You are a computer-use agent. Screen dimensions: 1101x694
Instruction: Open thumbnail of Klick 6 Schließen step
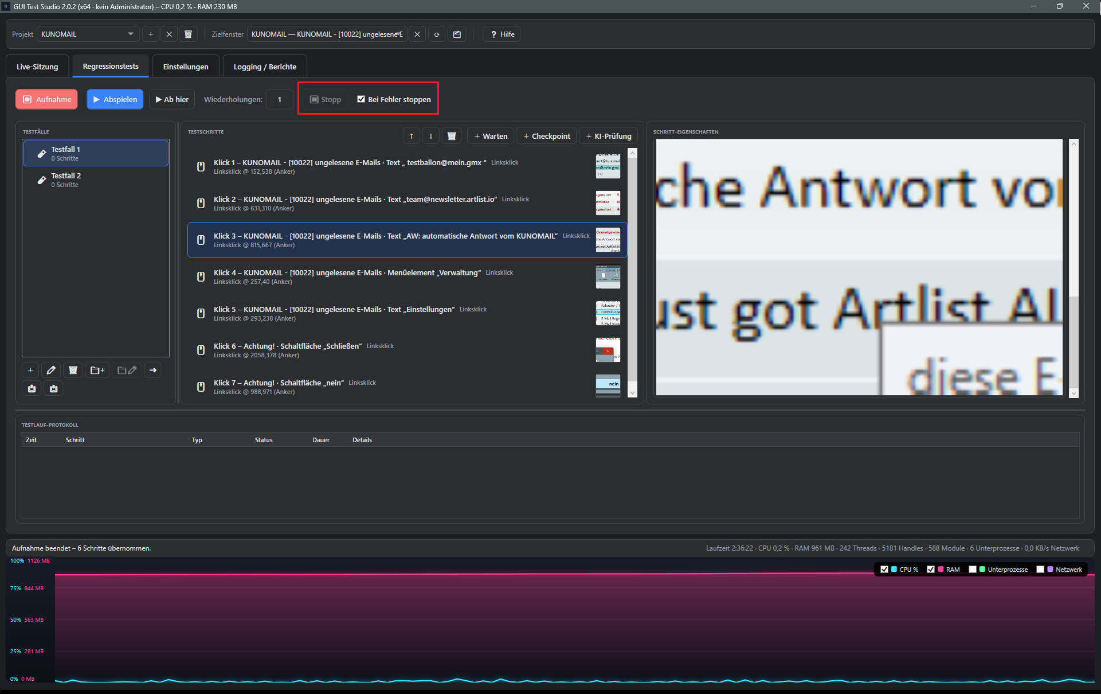608,350
